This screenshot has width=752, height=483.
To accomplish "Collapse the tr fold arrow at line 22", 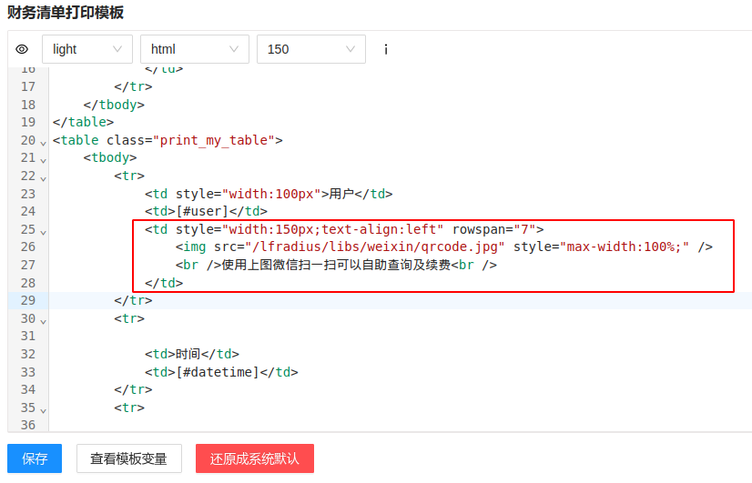I will [x=43, y=177].
